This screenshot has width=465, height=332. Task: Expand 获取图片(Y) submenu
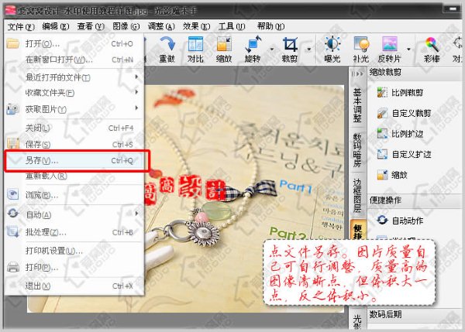74,109
